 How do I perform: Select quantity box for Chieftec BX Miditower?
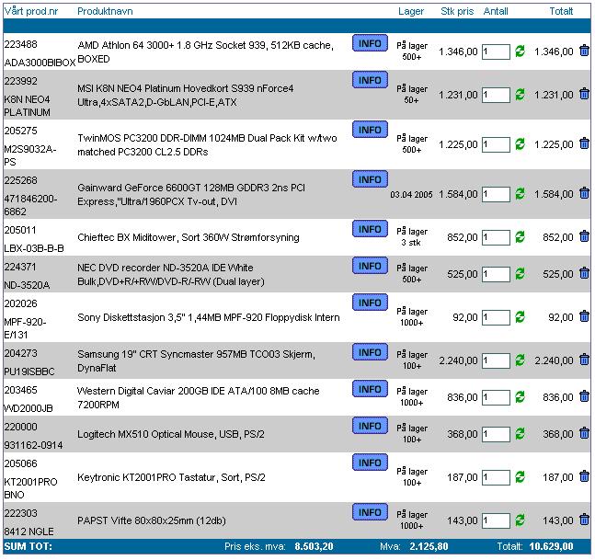click(496, 237)
